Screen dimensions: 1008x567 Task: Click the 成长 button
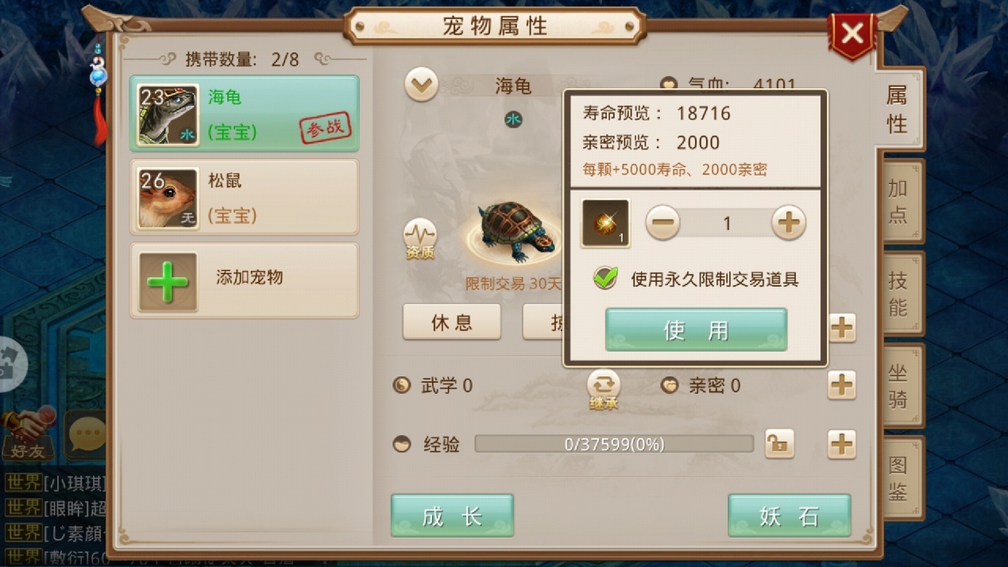(x=452, y=515)
